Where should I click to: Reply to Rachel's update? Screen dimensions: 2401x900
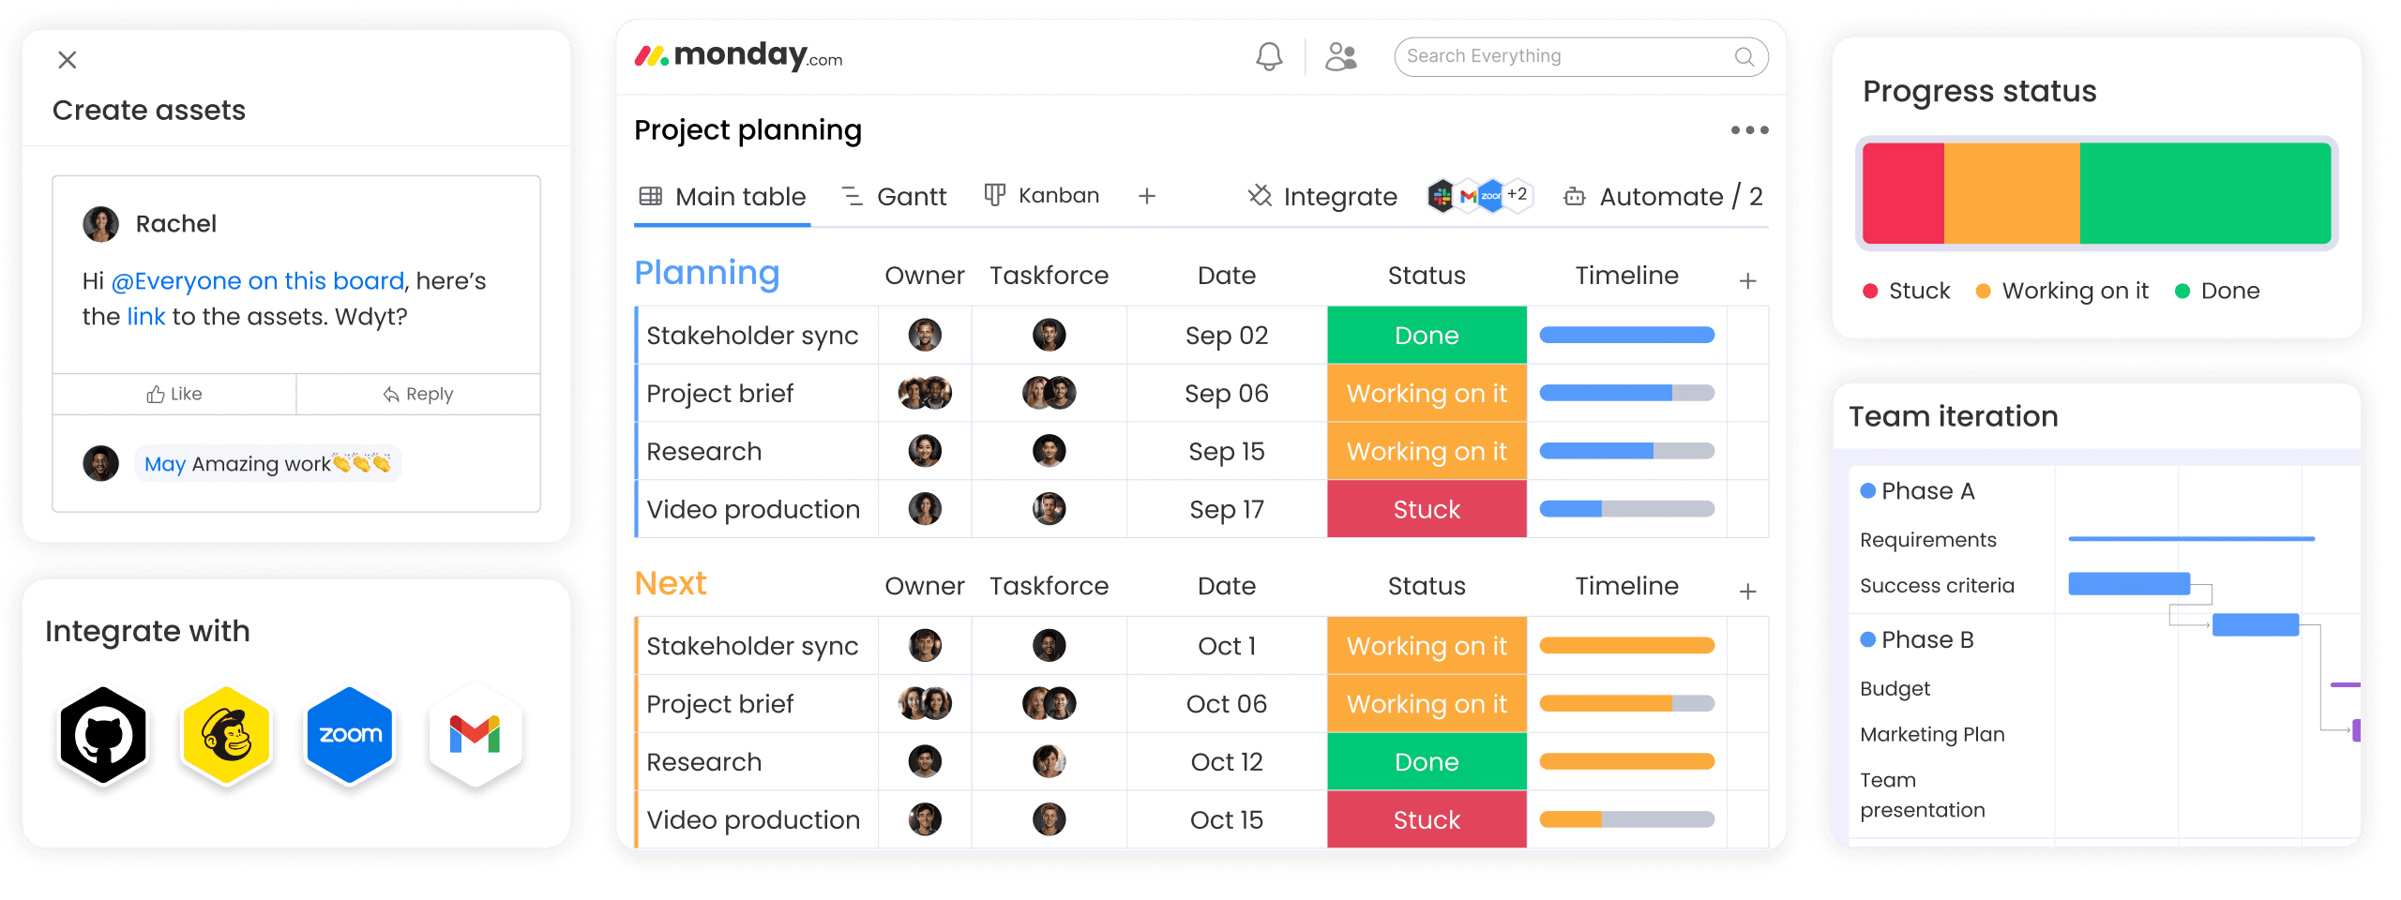coord(418,395)
